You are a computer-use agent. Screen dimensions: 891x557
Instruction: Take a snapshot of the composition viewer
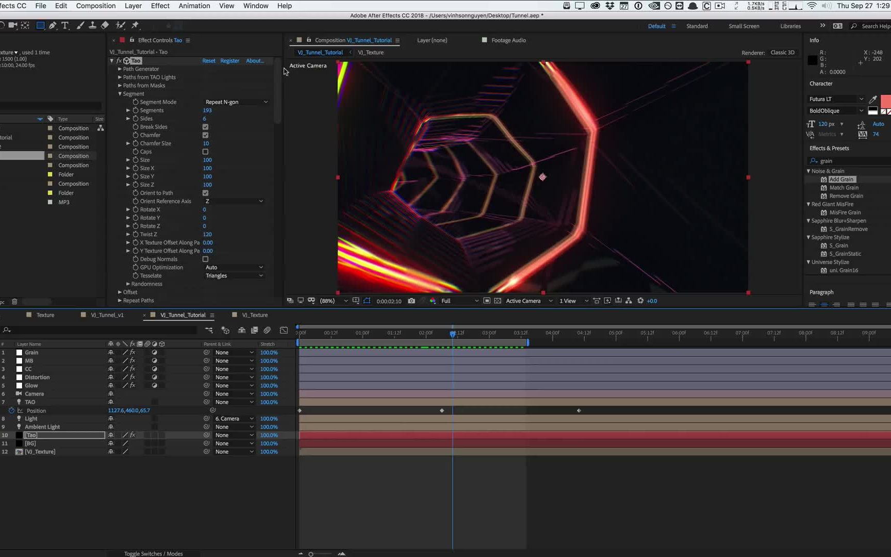(411, 301)
